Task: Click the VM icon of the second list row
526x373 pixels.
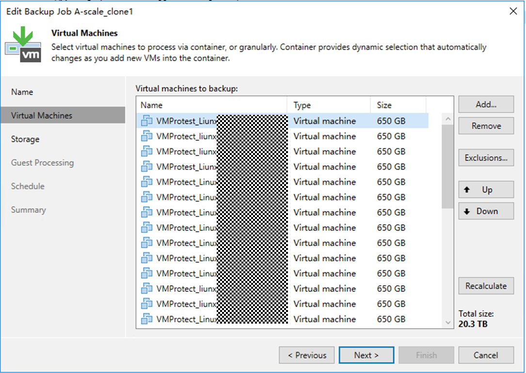Action: click(146, 137)
